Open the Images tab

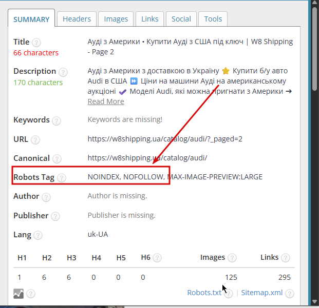(116, 19)
